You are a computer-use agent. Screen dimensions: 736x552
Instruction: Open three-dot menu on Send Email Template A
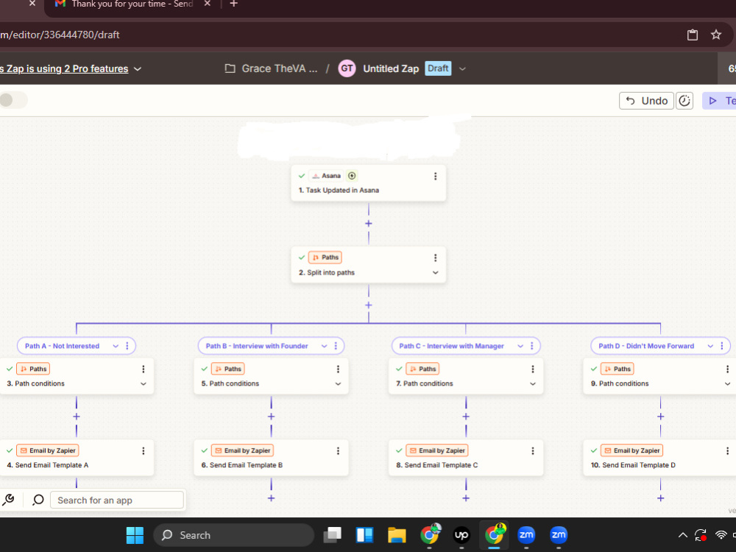[x=144, y=451]
